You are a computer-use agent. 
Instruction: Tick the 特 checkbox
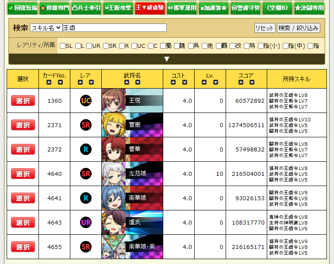pos(246,46)
